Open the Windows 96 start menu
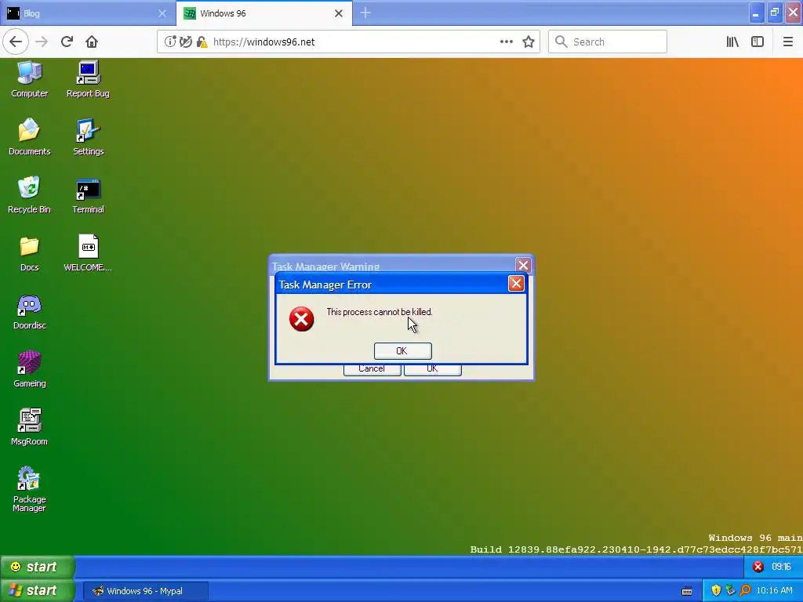The height and width of the screenshot is (602, 803). (x=37, y=567)
